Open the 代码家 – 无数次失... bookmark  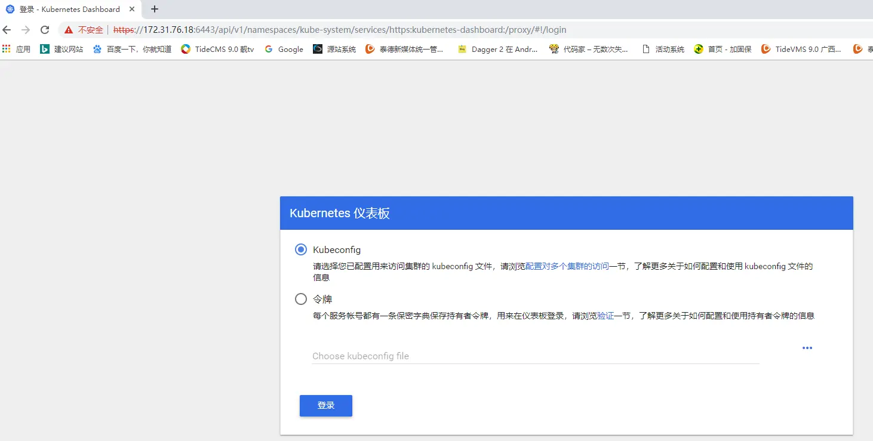[x=589, y=49]
